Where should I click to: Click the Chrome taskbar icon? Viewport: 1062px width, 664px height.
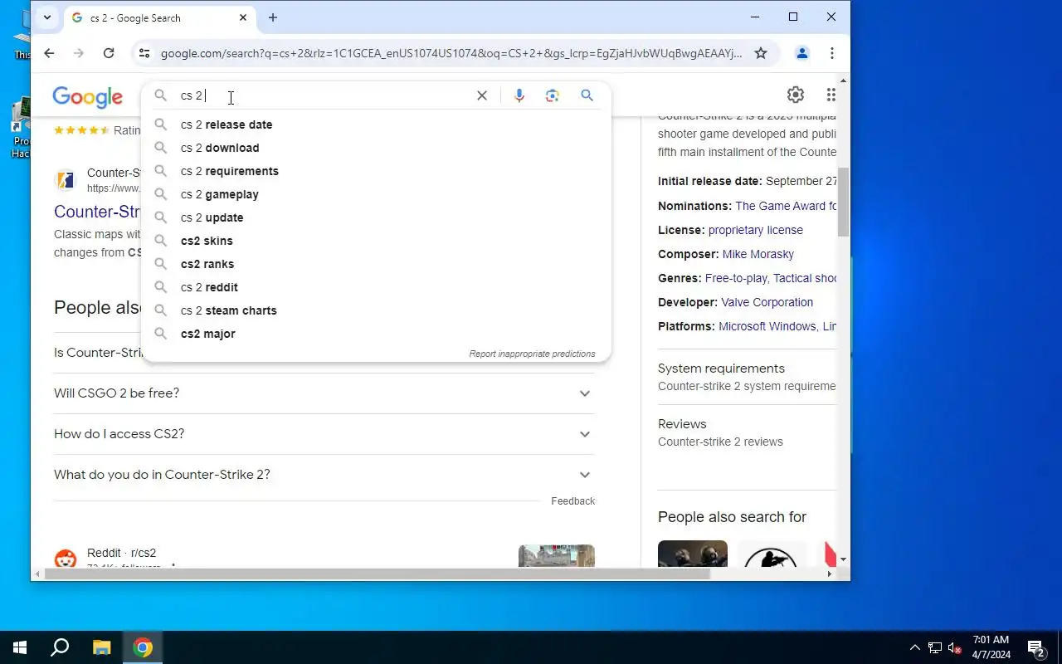point(143,647)
